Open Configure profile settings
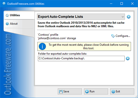The image size is (138, 98). tap(121, 36)
